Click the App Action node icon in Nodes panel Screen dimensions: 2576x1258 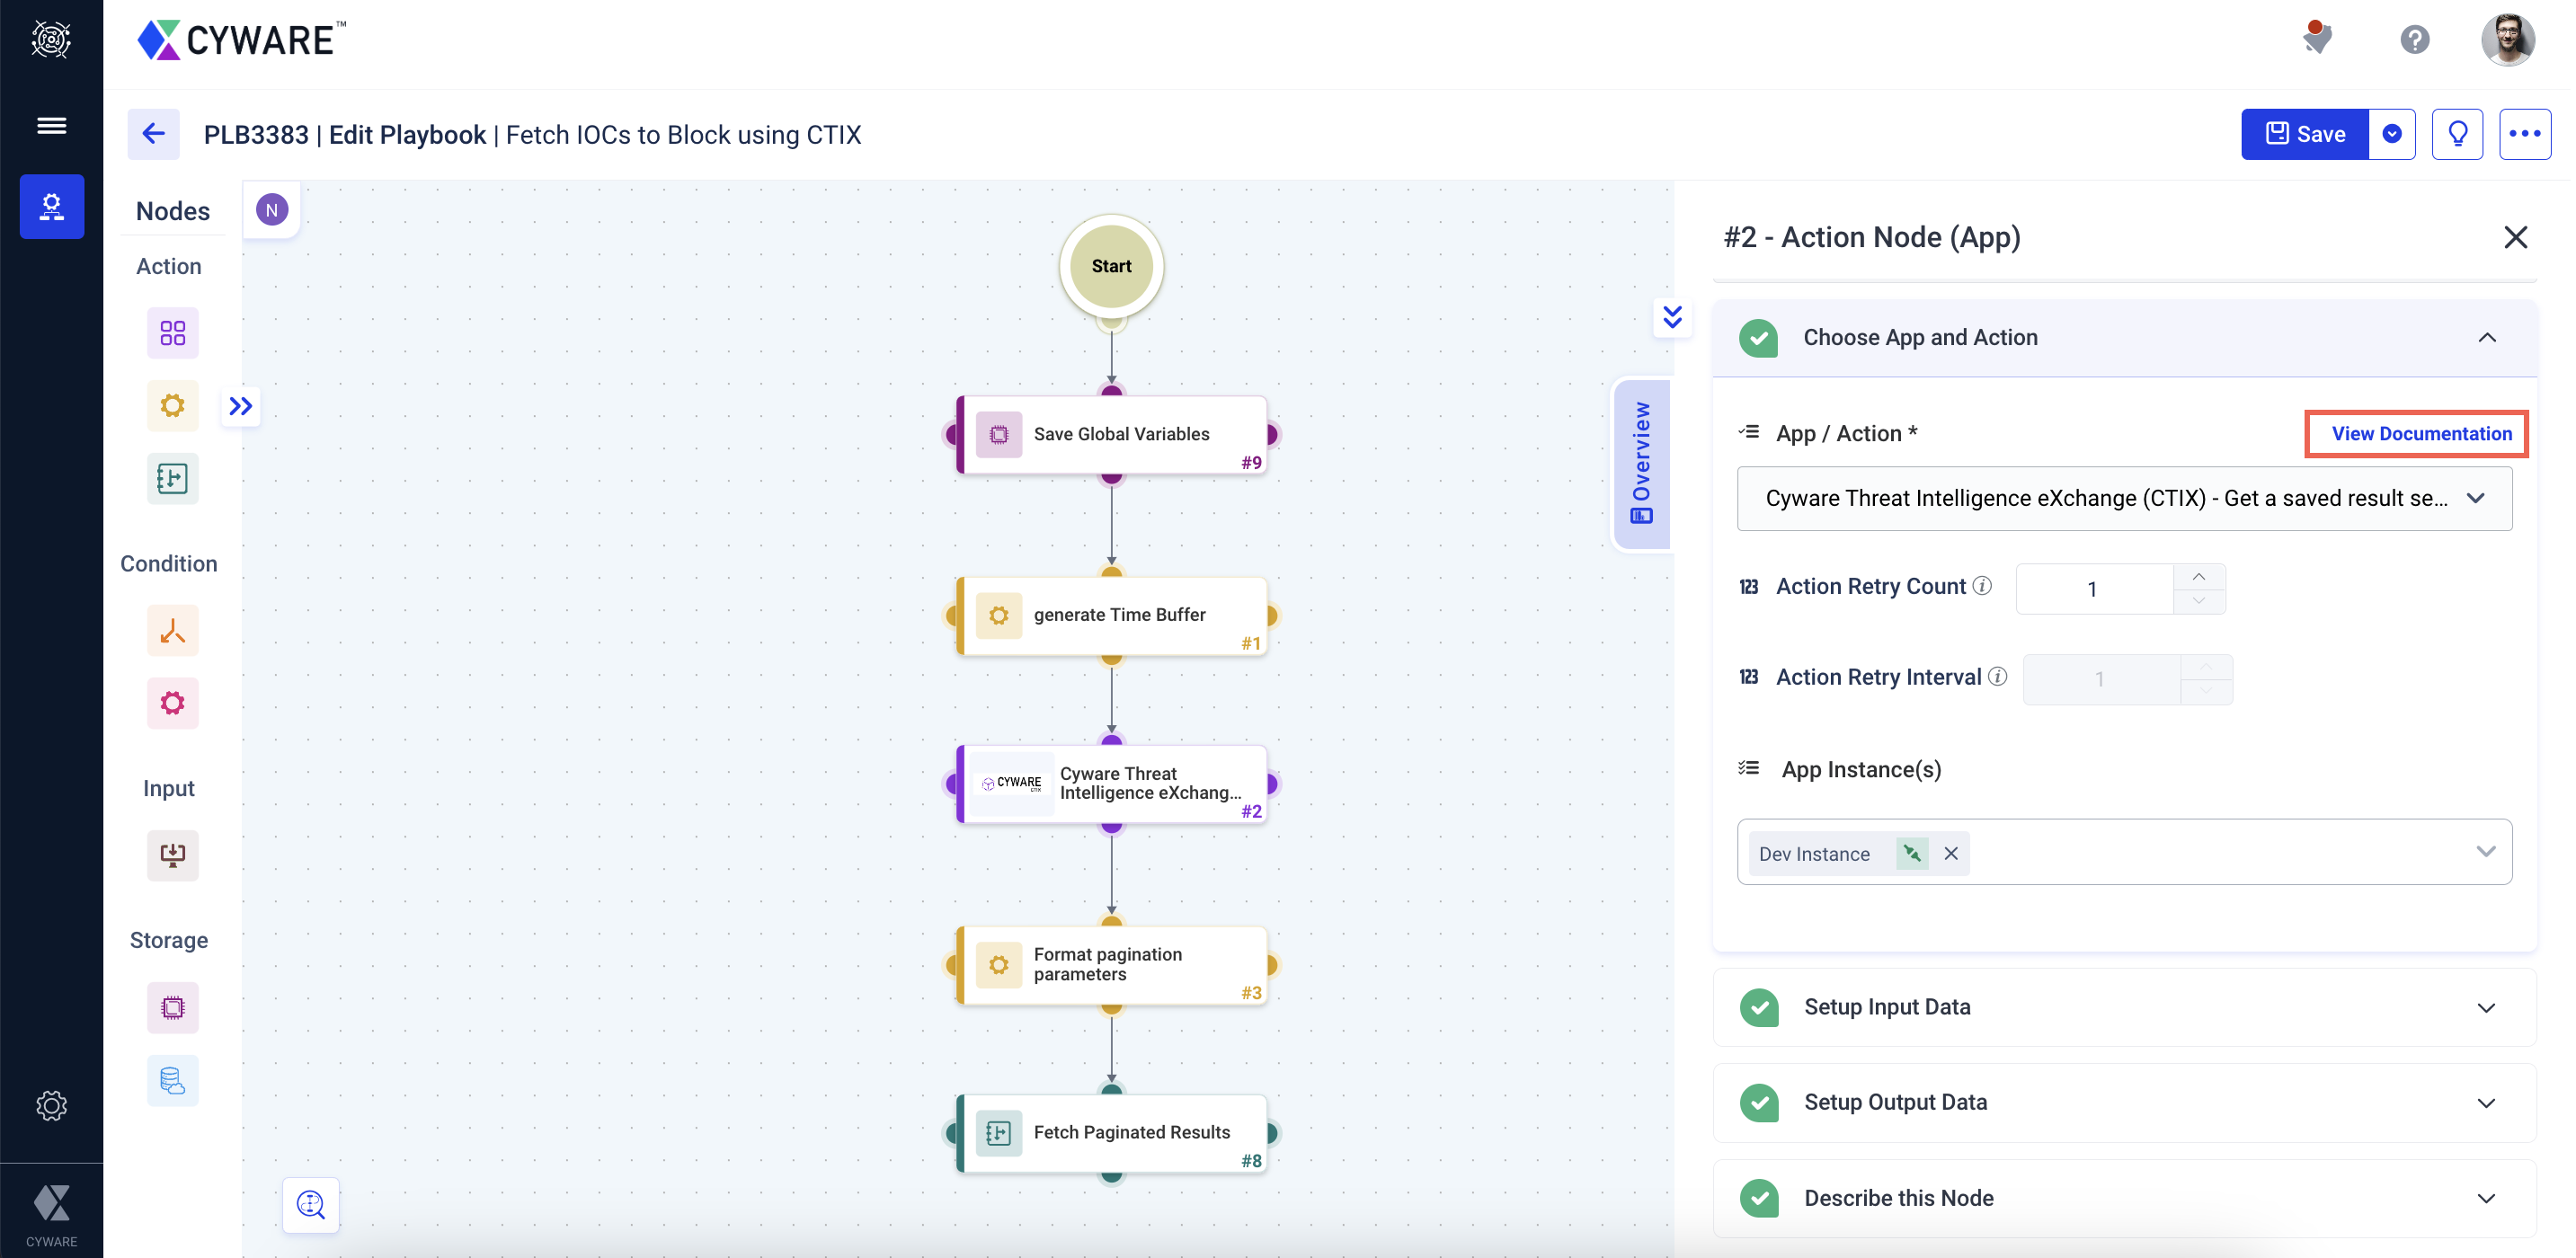click(x=172, y=333)
